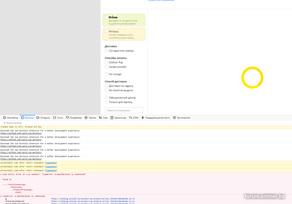Check the Onliner Pay option
This screenshot has width=292, height=204.
pyautogui.click(x=106, y=62)
